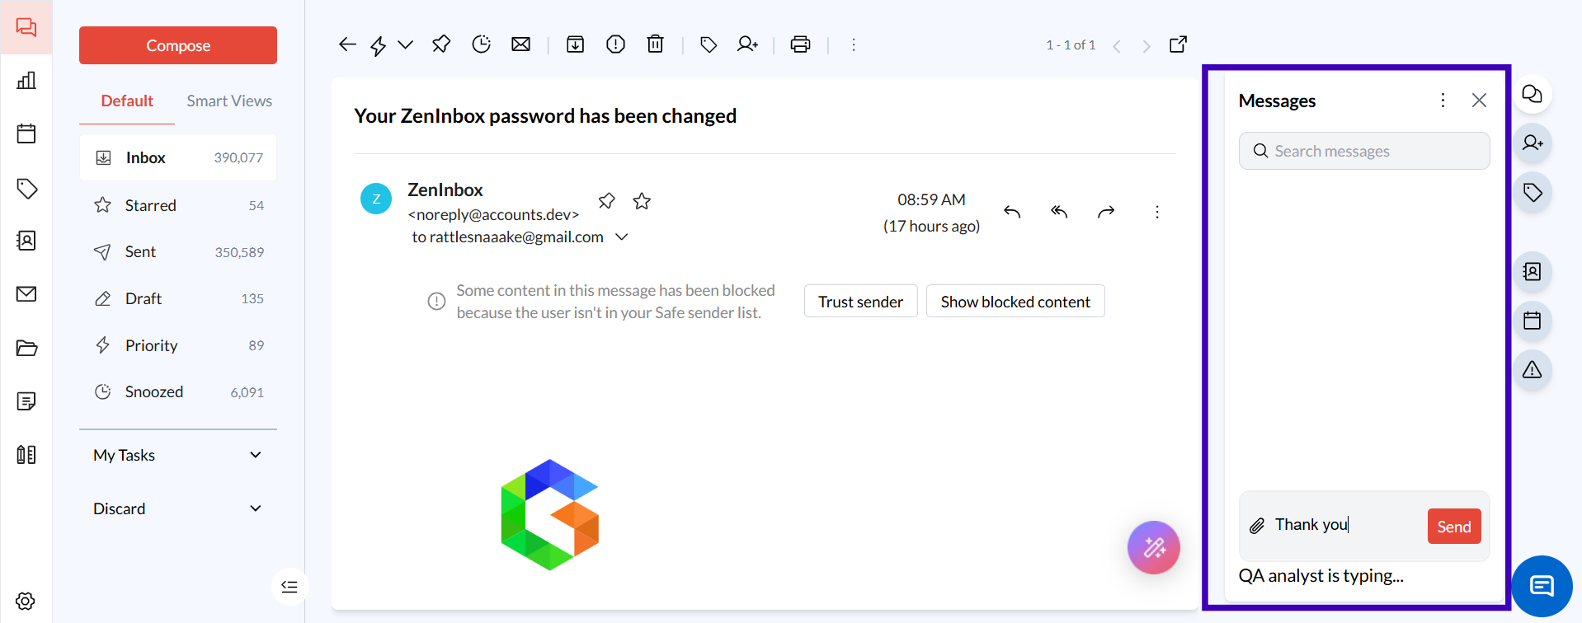Click the paperclip attach icon in Messages

coord(1257,526)
